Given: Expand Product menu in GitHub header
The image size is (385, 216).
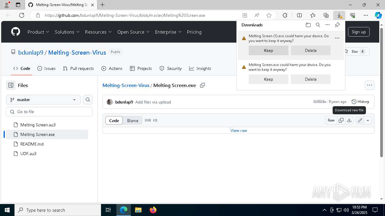Looking at the screenshot, I should tap(38, 32).
